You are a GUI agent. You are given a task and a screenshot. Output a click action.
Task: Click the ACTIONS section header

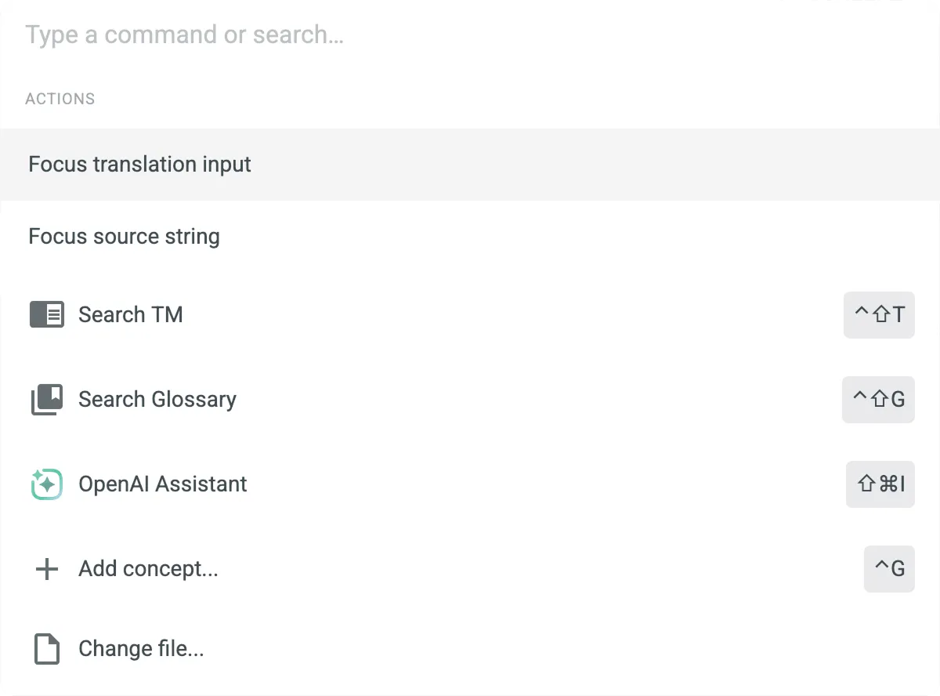click(x=60, y=99)
